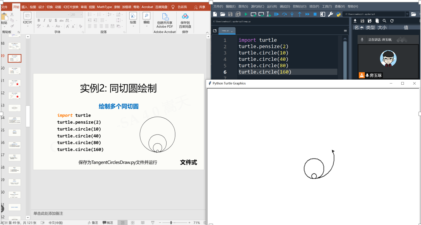Click the Spyder open file folder icon
This screenshot has height=225, width=421.
pos(223,14)
